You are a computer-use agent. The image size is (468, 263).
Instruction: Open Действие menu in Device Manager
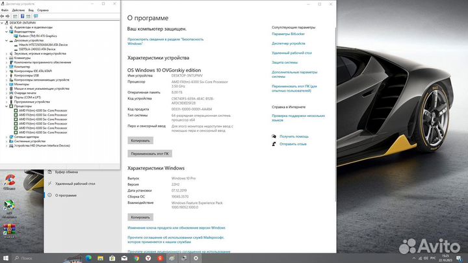click(18, 10)
